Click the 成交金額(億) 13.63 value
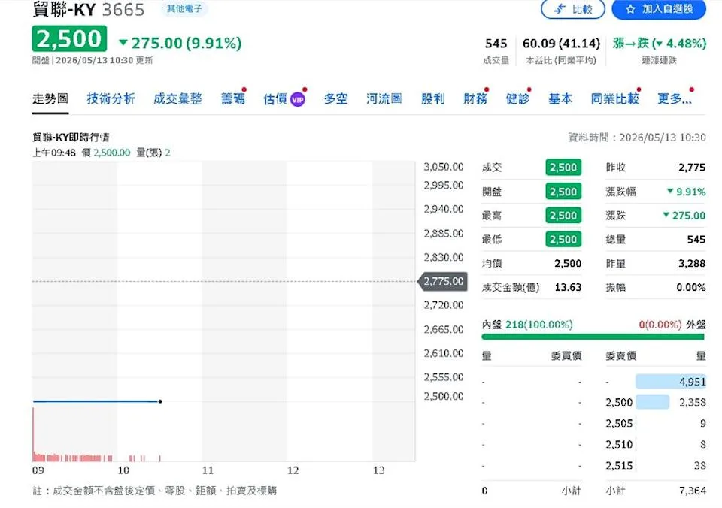722x508 pixels. point(568,287)
